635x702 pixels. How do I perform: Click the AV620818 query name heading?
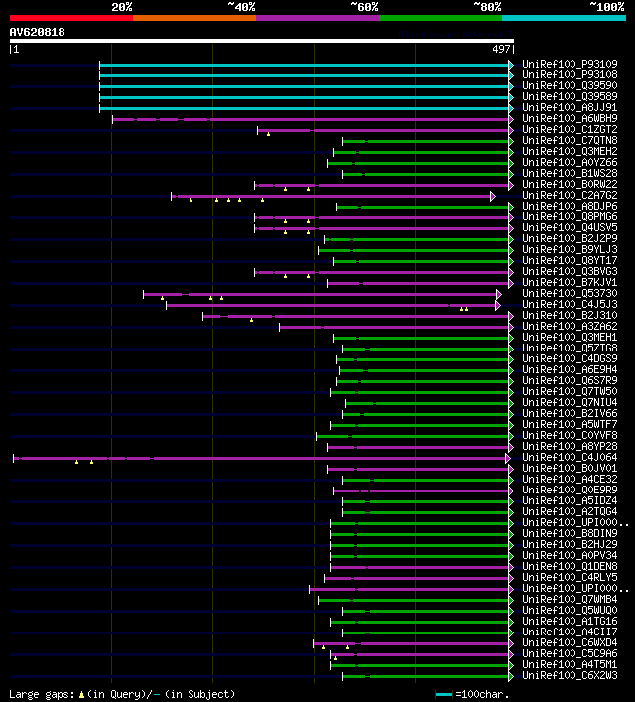[x=37, y=32]
